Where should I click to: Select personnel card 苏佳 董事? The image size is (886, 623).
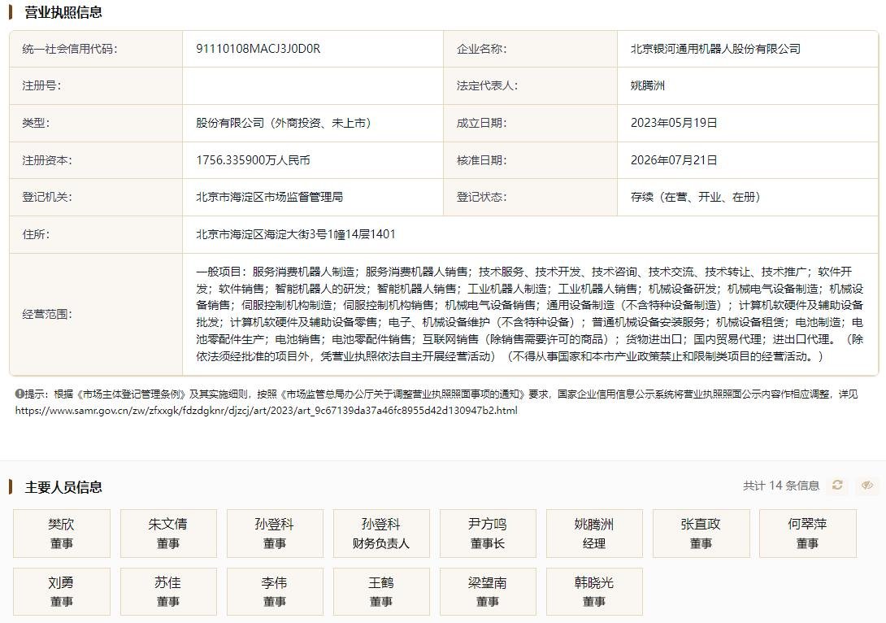[168, 591]
